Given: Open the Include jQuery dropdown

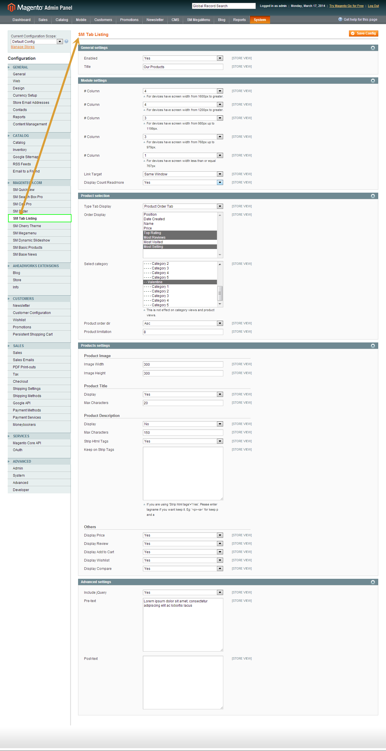Looking at the screenshot, I should (x=183, y=592).
